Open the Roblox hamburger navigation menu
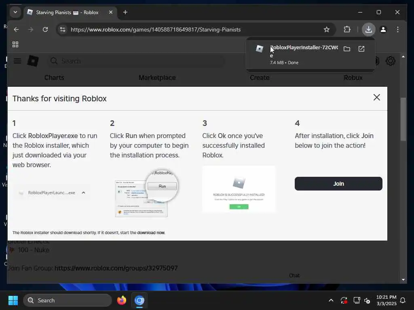 click(x=17, y=61)
